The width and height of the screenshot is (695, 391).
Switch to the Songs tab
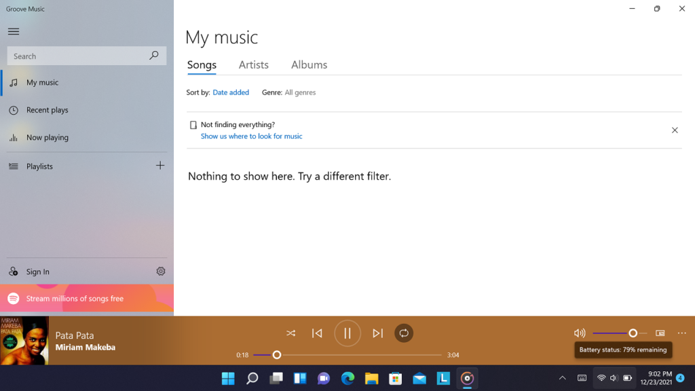coord(202,64)
